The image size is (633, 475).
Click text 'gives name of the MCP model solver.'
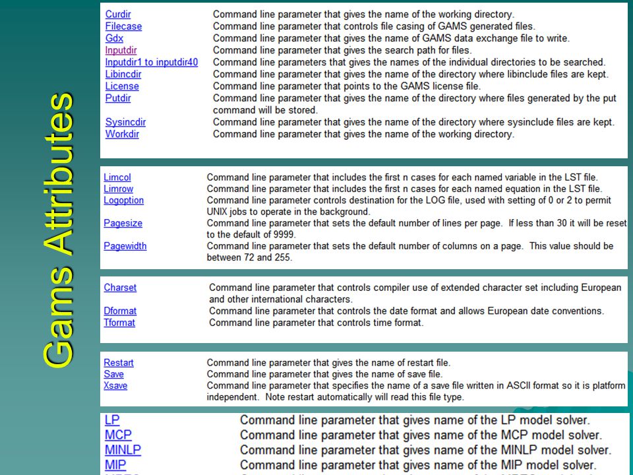pos(502,435)
